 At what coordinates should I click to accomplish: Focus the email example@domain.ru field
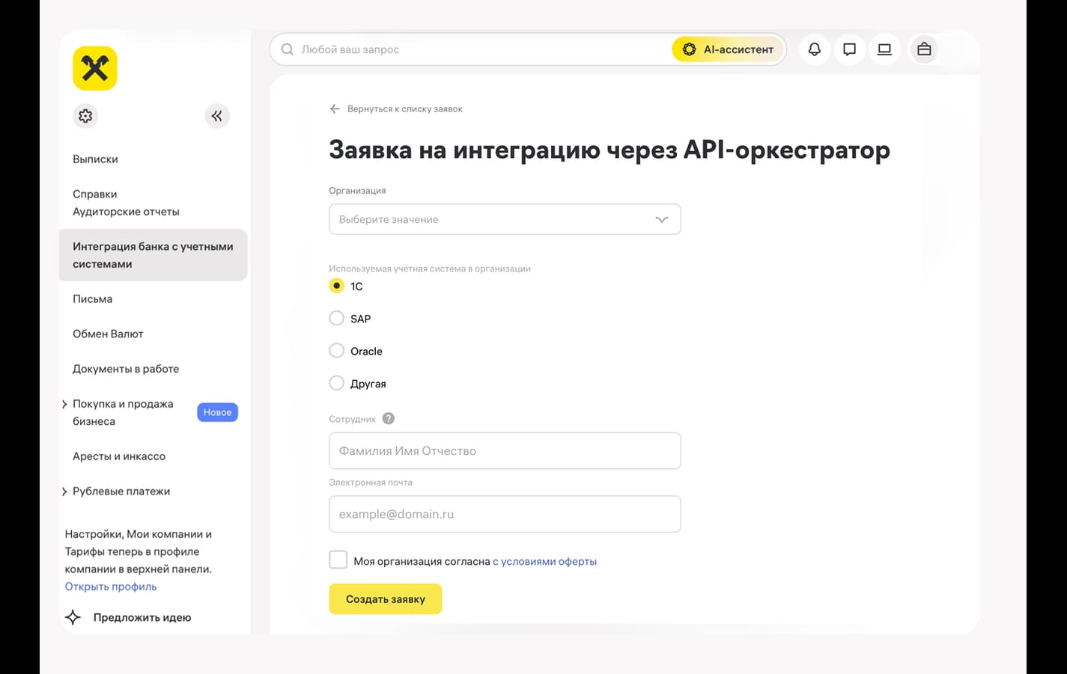[505, 514]
